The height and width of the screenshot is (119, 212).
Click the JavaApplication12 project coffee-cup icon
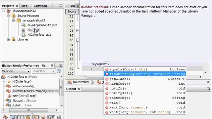click(9, 11)
